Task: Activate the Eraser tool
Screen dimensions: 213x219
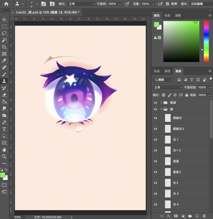Action: coord(4,95)
